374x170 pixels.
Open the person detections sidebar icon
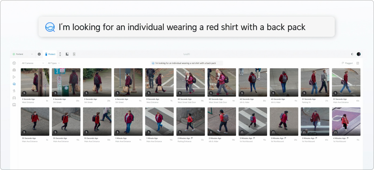pyautogui.click(x=14, y=91)
